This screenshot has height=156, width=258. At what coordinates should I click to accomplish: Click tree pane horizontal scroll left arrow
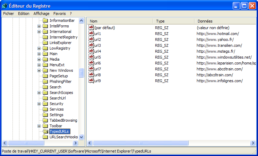[x=5, y=143]
